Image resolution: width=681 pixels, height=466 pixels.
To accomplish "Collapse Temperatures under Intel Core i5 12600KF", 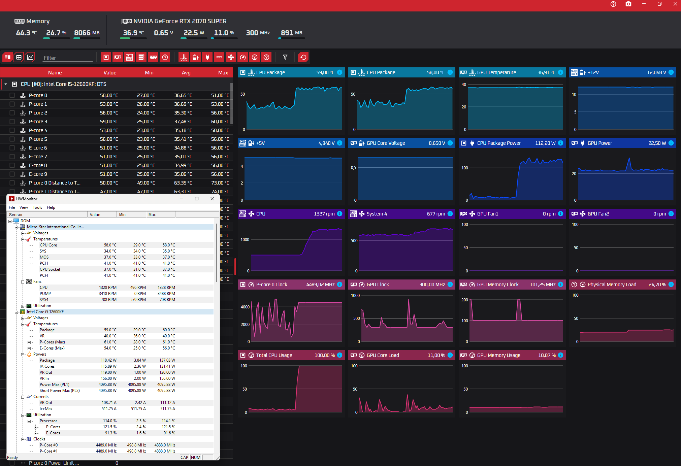I will pyautogui.click(x=23, y=324).
